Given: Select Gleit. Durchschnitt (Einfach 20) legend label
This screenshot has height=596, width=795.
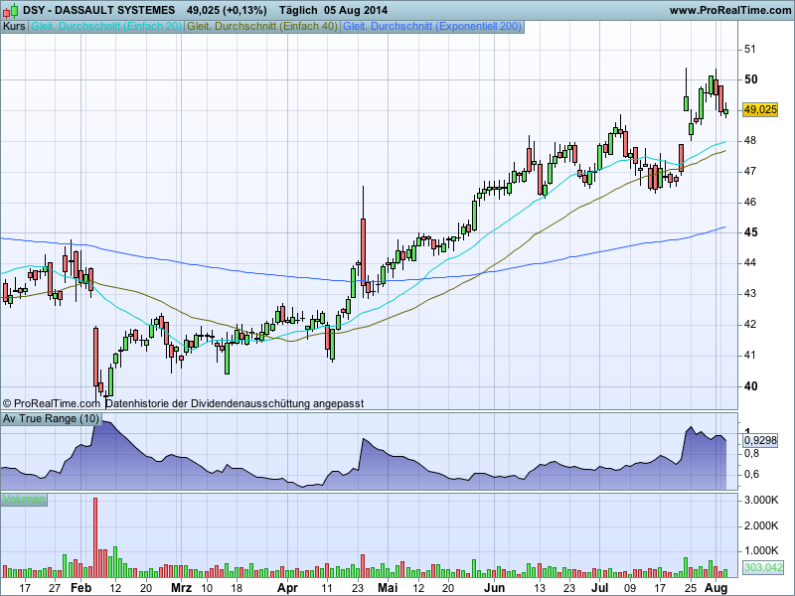Looking at the screenshot, I should pyautogui.click(x=106, y=27).
